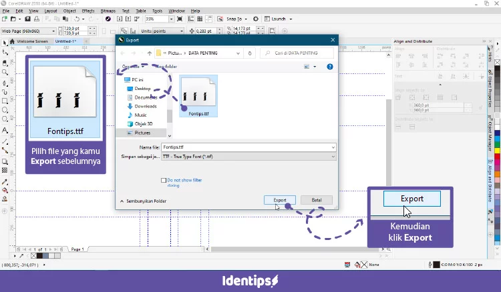The width and height of the screenshot is (501, 292).
Task: Click the Up one level arrow icon
Action: tap(149, 53)
